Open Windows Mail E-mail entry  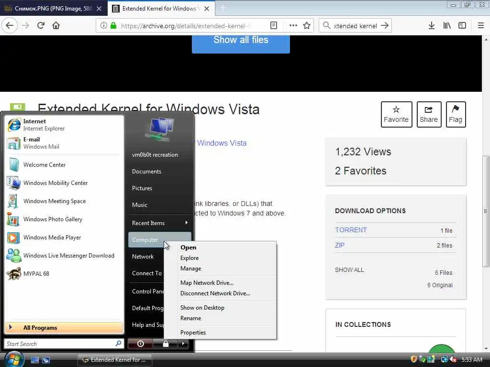(65, 143)
